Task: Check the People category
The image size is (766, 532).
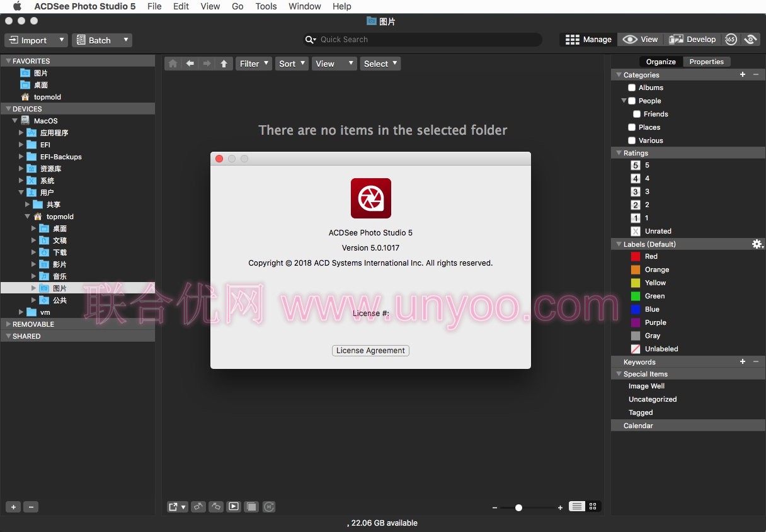Action: click(x=632, y=101)
